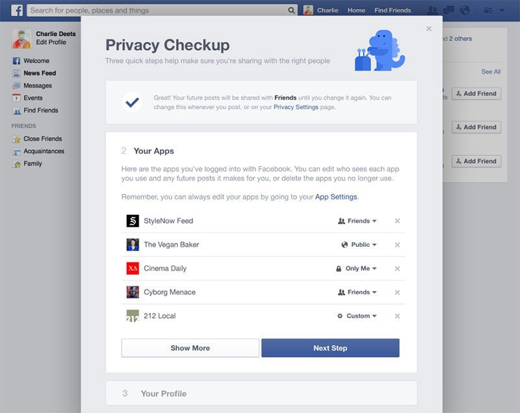The width and height of the screenshot is (520, 413).
Task: Open 212 Local Custom audience dropdown
Action: point(357,316)
